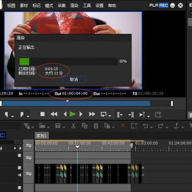Expand the loop playback dropdown arrow
192x192 pixels.
click(110, 116)
